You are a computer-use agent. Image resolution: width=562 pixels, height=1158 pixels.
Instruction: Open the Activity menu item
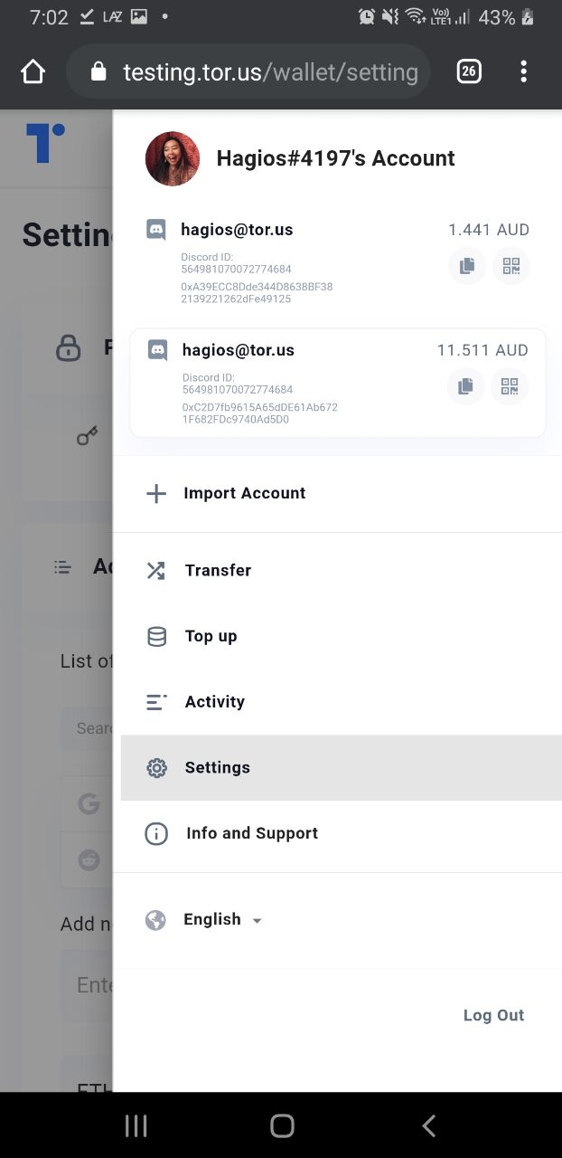click(x=215, y=702)
